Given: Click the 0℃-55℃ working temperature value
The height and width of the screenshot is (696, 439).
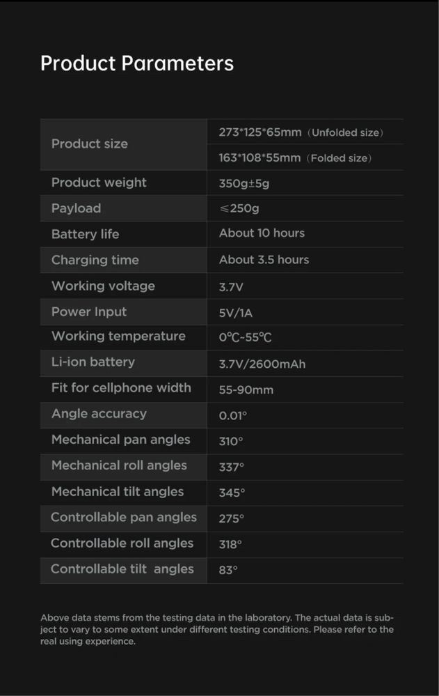Looking at the screenshot, I should point(245,337).
